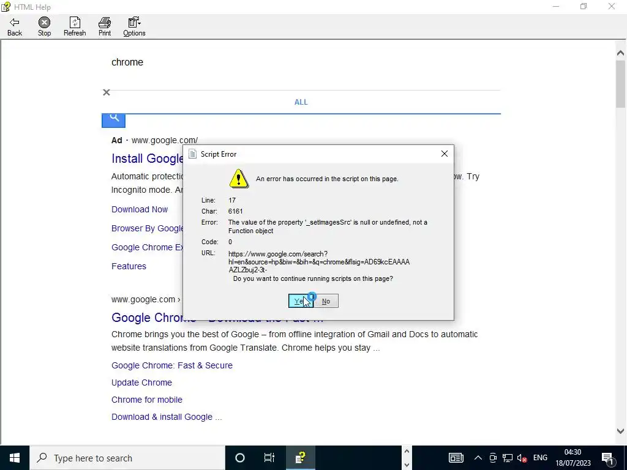This screenshot has width=627, height=470.
Task: Click the www.google.com/ ad URL text
Action: click(165, 140)
